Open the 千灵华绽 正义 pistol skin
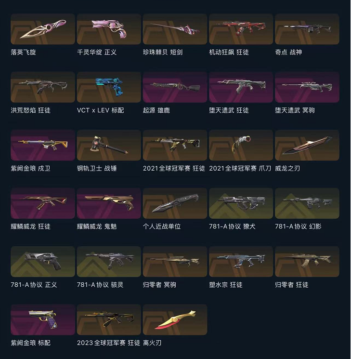351x359 pixels. click(109, 29)
